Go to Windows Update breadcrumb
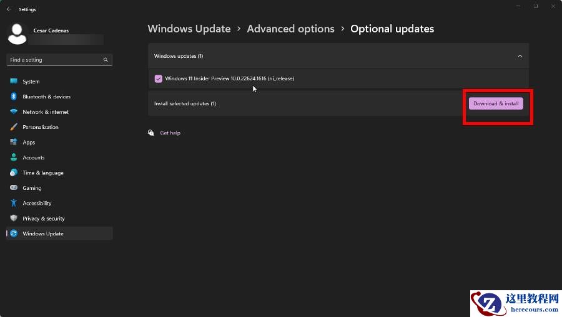 click(x=189, y=29)
